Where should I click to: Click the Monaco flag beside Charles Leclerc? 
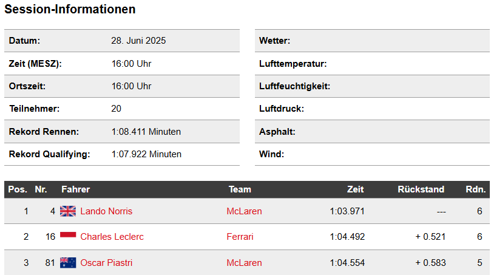[68, 235]
